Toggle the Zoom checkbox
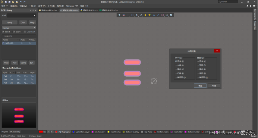 click(14, 32)
